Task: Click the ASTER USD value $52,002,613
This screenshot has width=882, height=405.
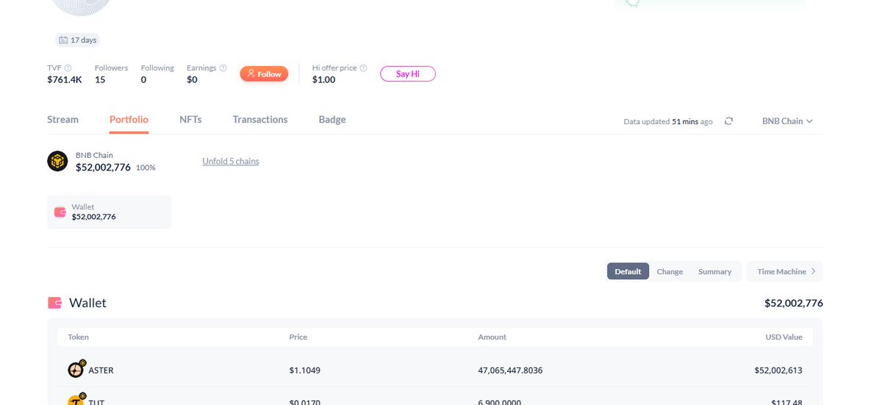Action: (x=778, y=370)
